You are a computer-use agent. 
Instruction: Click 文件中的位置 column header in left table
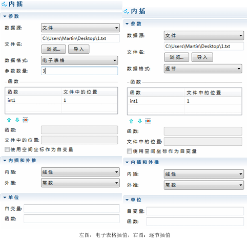click(90, 92)
